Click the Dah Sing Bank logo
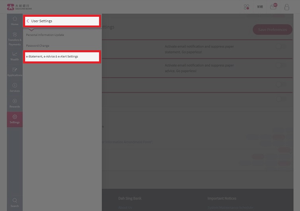300x211 pixels. coord(19,7)
